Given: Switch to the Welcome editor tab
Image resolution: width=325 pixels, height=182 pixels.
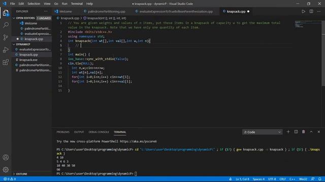Looking at the screenshot, I should coord(66,12).
